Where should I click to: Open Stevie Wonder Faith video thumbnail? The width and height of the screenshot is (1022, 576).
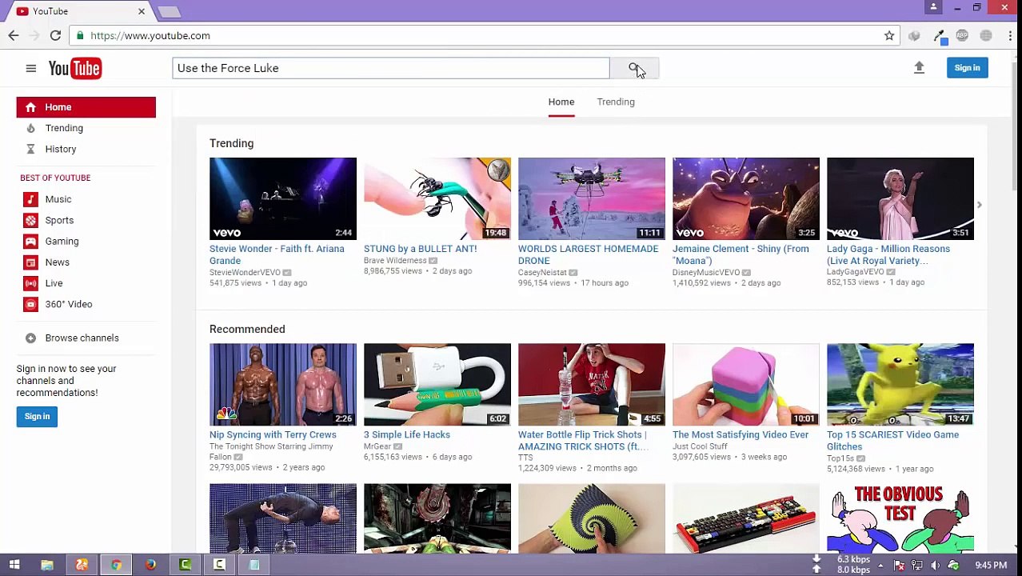point(283,198)
